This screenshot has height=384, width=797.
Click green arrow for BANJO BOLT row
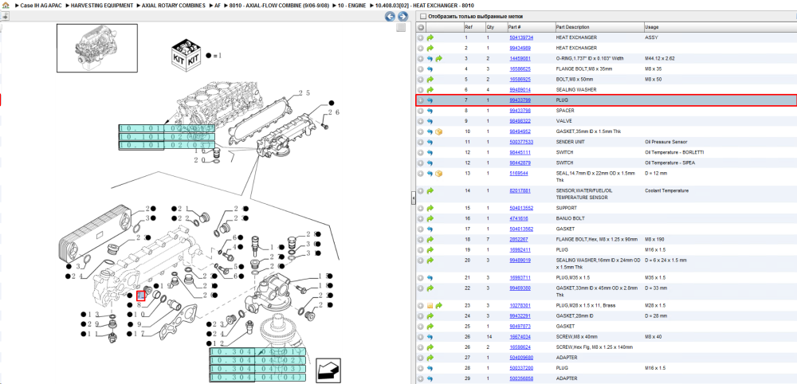[x=430, y=218]
